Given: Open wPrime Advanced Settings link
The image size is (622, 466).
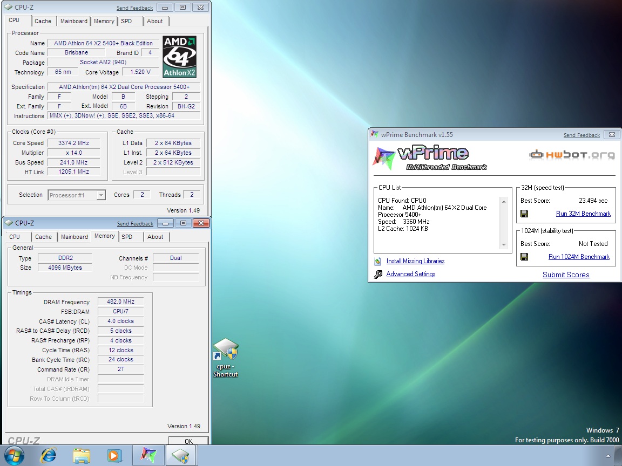Looking at the screenshot, I should pyautogui.click(x=410, y=274).
